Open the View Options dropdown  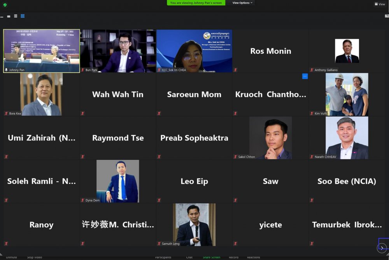point(242,3)
